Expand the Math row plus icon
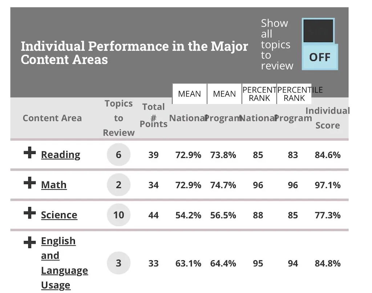Viewport: 372px width, 293px height. 29,183
